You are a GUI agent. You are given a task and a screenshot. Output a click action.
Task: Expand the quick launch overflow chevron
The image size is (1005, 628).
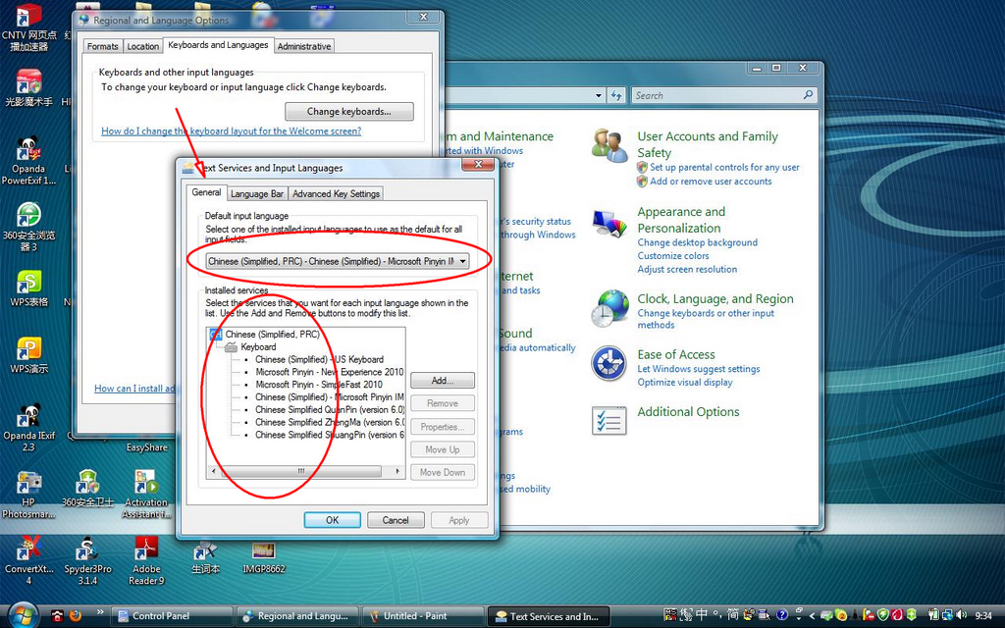point(100,612)
